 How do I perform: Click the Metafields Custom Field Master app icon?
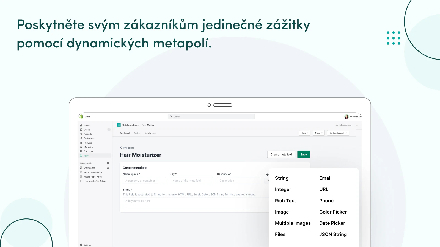point(119,125)
